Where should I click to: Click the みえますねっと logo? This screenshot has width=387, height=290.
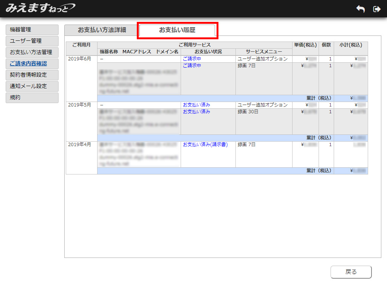tap(40, 8)
